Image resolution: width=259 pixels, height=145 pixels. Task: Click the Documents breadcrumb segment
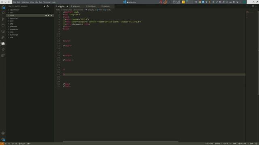coord(79,10)
